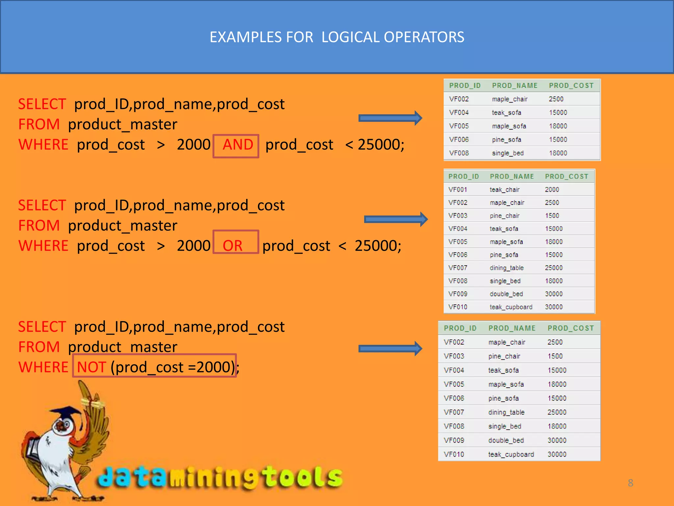Click SELECT keyword in the NOT query
The width and height of the screenshot is (674, 506).
[42, 327]
